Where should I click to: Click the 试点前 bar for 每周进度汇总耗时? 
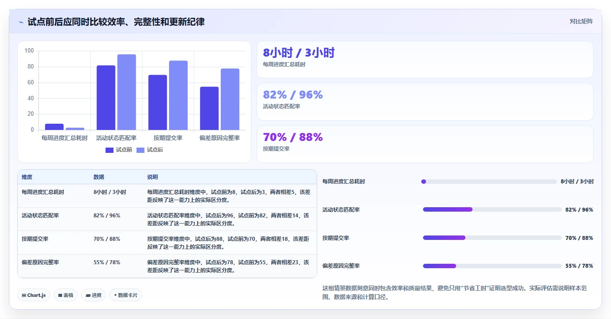click(54, 127)
